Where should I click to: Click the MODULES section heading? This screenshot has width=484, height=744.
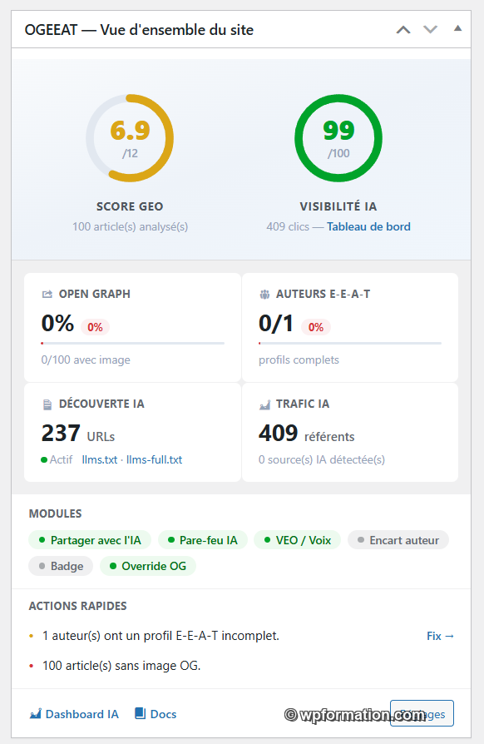[x=55, y=513]
